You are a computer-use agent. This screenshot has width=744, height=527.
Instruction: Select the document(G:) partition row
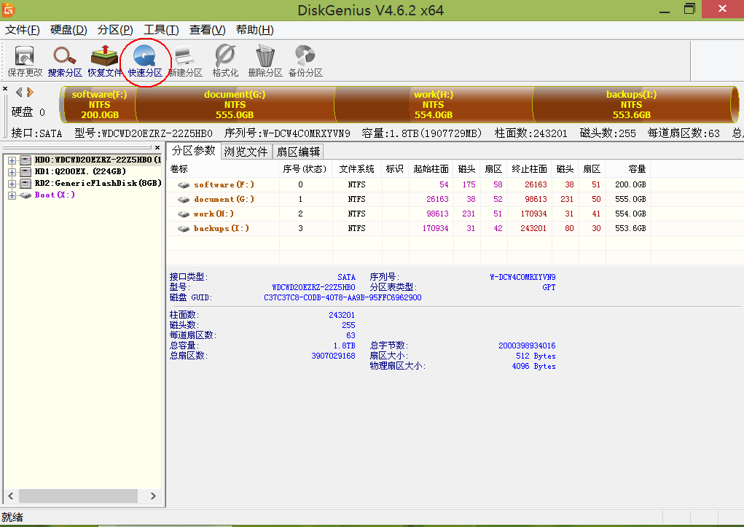tap(409, 200)
